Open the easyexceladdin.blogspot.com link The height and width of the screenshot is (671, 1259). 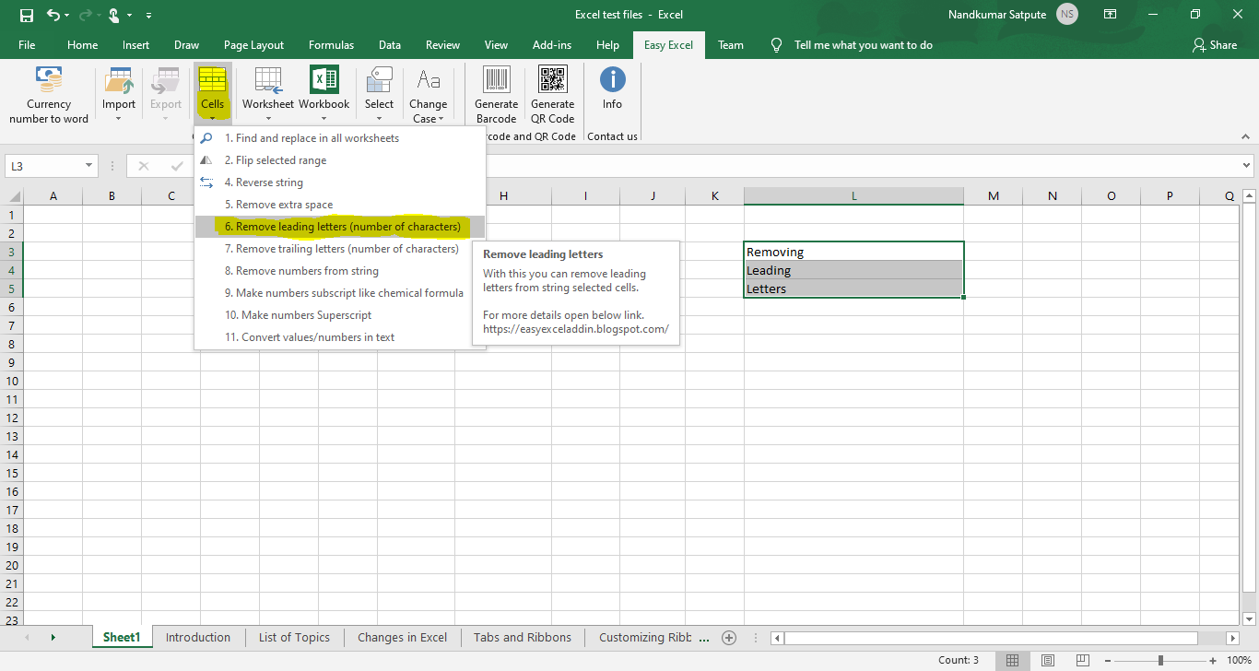575,328
